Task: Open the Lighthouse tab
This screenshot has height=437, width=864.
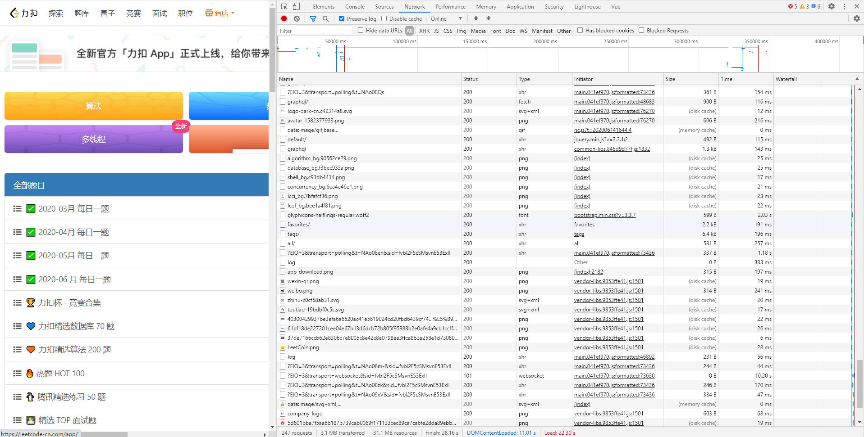Action: [x=587, y=6]
